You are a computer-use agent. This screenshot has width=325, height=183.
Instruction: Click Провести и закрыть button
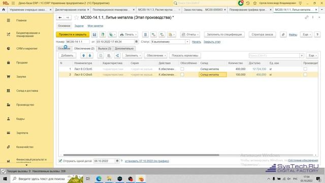pyautogui.click(x=73, y=35)
